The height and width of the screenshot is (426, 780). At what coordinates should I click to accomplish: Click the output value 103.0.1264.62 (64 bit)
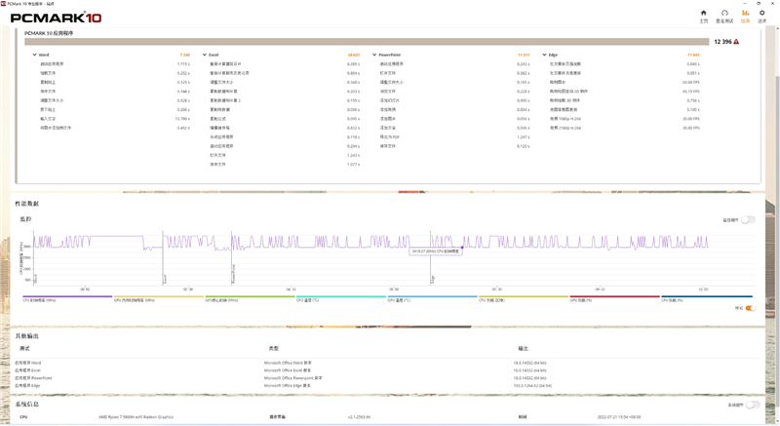tap(532, 385)
